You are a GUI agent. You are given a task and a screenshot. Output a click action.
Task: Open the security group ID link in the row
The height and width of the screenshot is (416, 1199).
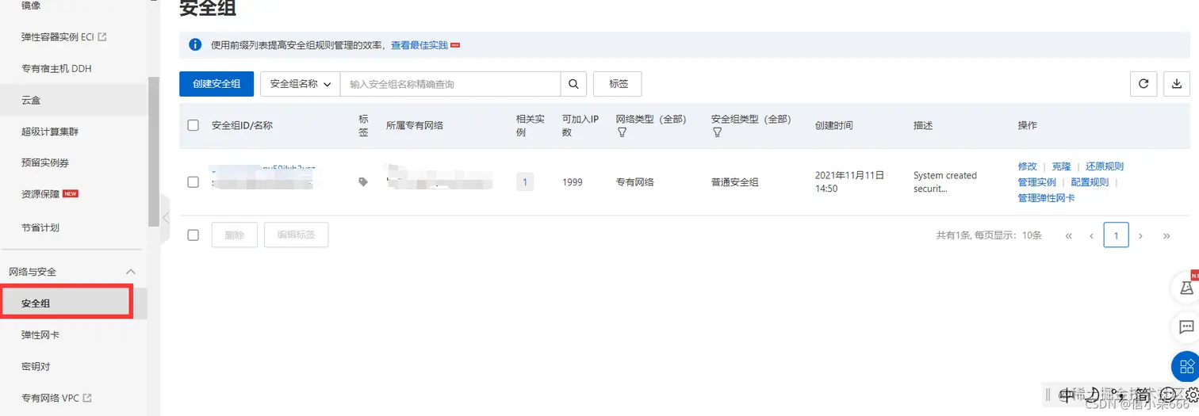(x=263, y=168)
